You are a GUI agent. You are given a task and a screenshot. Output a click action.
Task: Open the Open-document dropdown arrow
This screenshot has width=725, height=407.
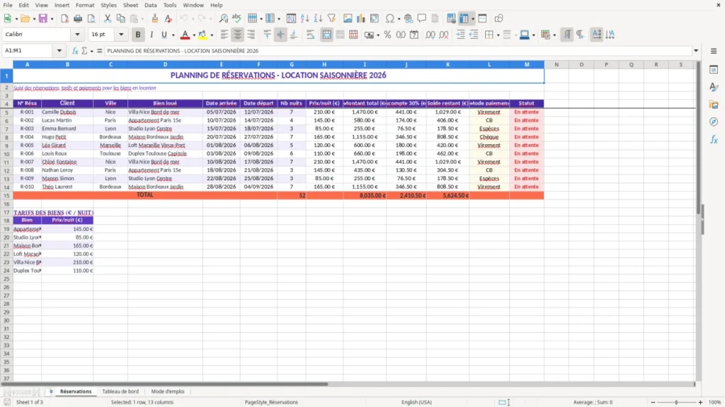click(34, 19)
